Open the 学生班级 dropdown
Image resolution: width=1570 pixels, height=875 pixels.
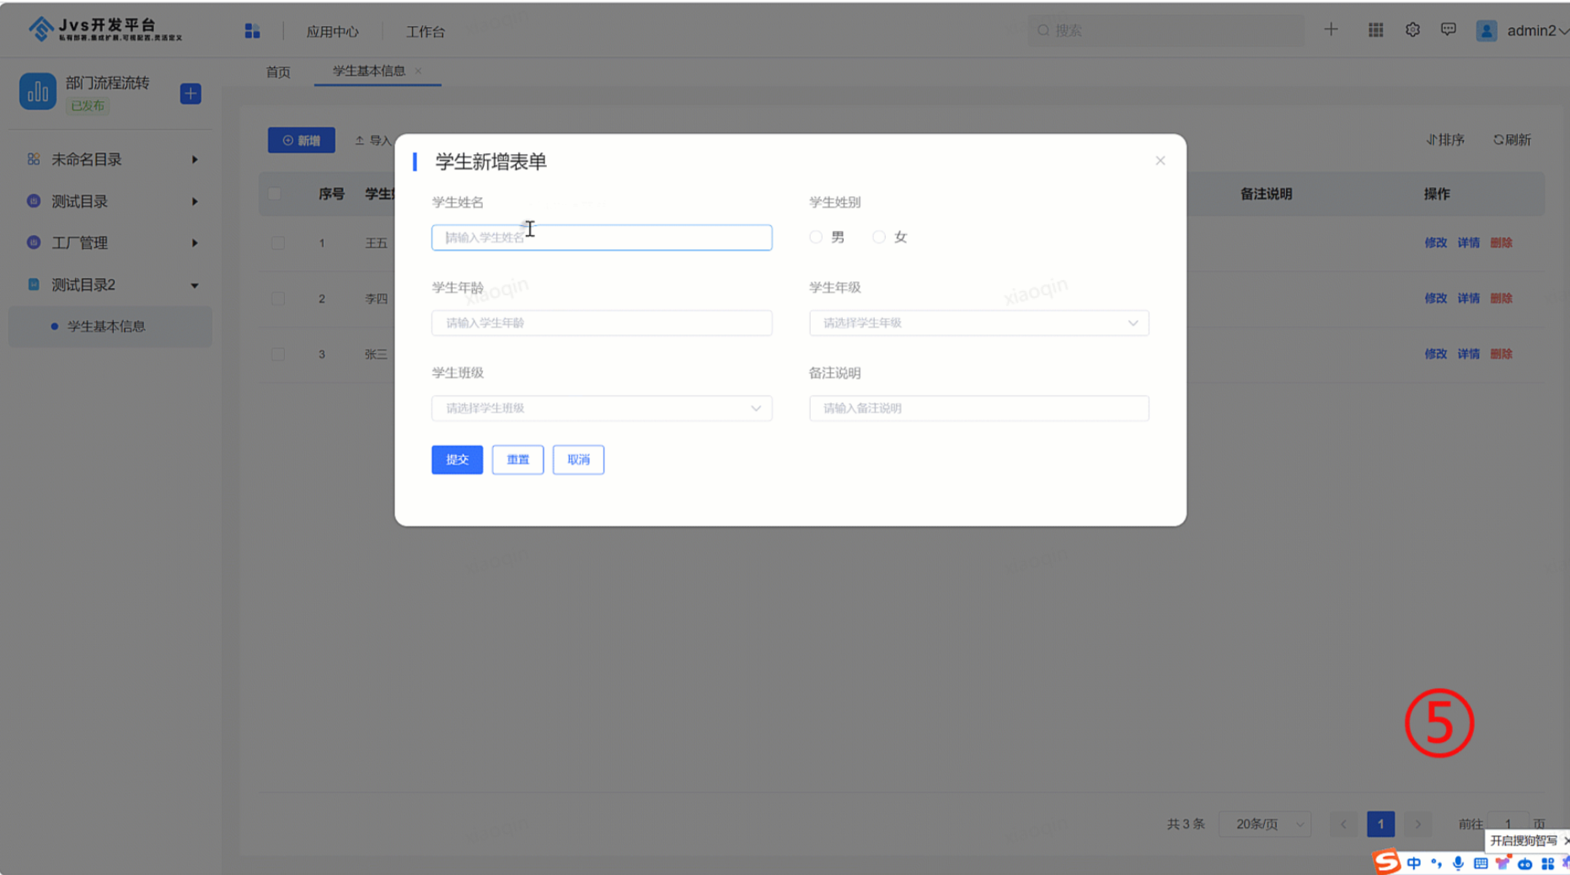point(601,408)
